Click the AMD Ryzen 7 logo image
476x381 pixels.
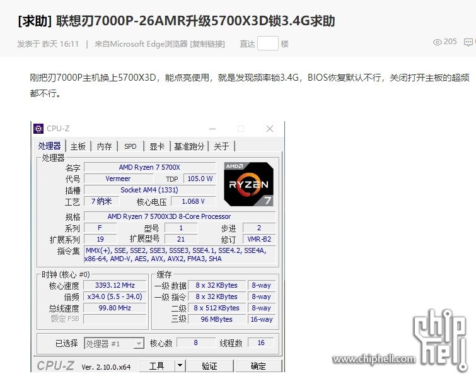click(x=248, y=184)
